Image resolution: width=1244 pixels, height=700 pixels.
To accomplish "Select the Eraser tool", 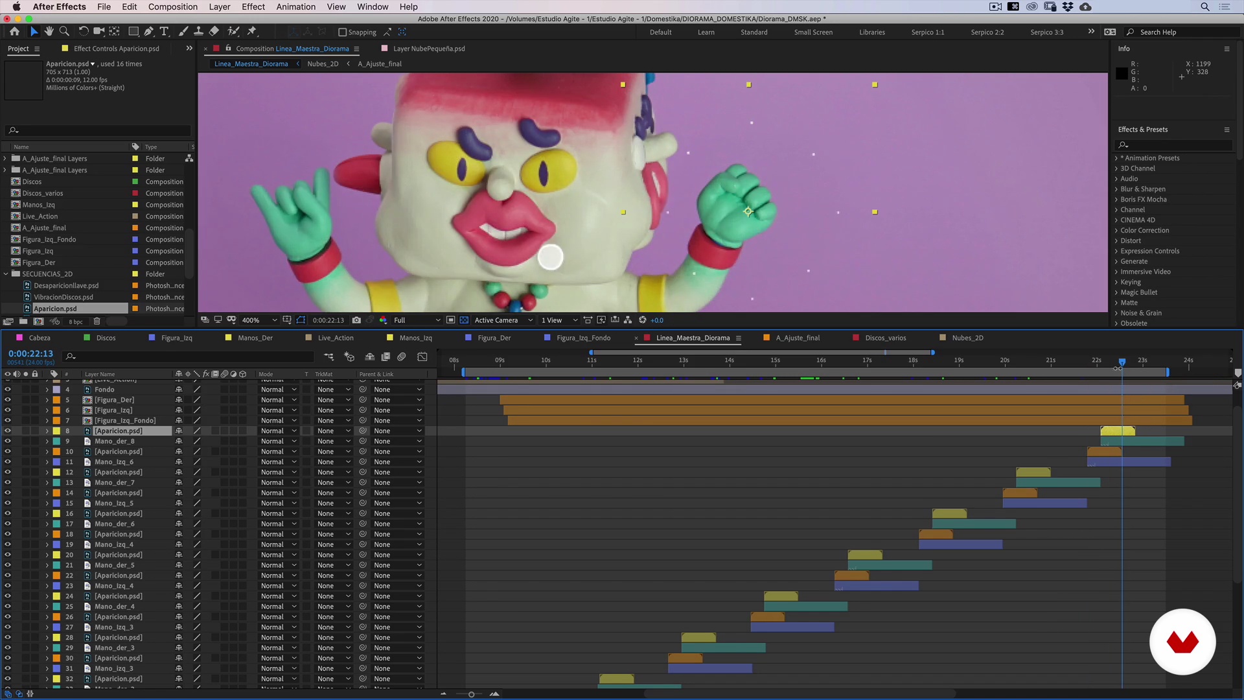I will click(214, 31).
